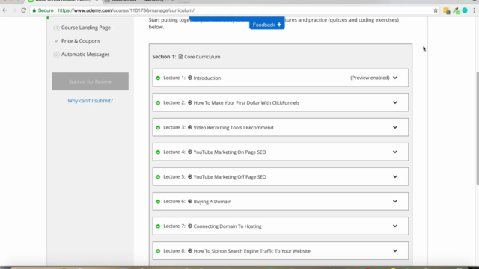Click green check icon for Lecture 4
The height and width of the screenshot is (269, 479).
[x=158, y=152]
